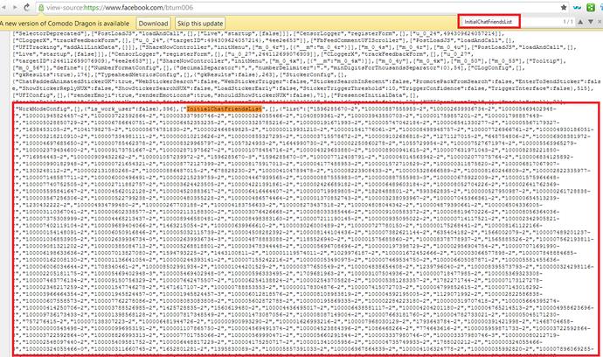Jump to previous find match arrow
603x357 pixels.
click(580, 22)
